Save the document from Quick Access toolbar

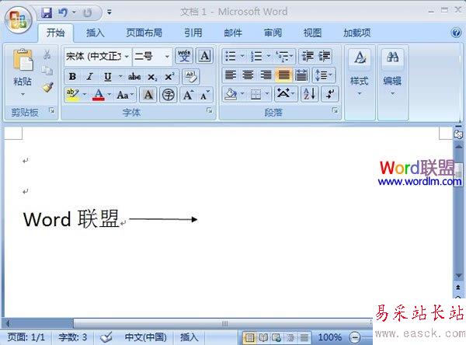click(47, 12)
